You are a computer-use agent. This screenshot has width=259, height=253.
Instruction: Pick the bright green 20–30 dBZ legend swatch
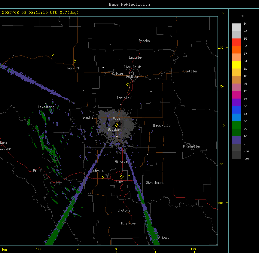pos(236,125)
